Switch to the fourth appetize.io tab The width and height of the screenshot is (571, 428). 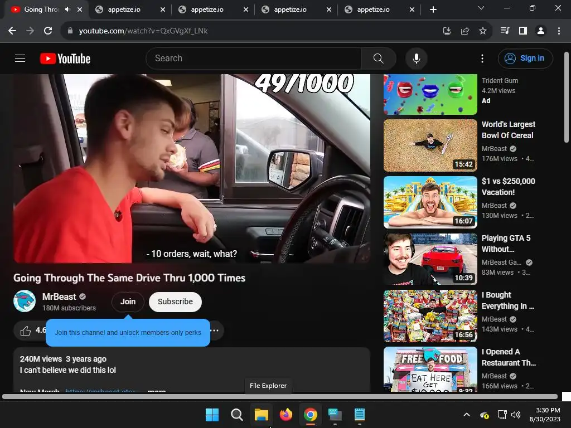click(373, 9)
